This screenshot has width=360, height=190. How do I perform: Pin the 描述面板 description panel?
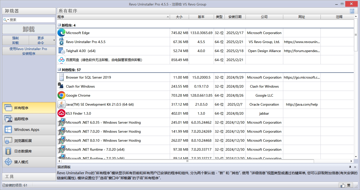pos(350,167)
